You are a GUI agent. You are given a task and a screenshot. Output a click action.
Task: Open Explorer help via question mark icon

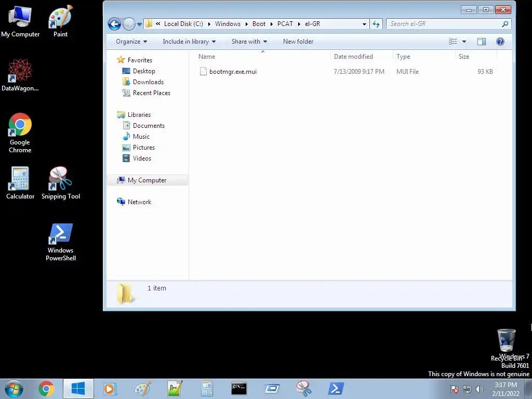tap(500, 42)
